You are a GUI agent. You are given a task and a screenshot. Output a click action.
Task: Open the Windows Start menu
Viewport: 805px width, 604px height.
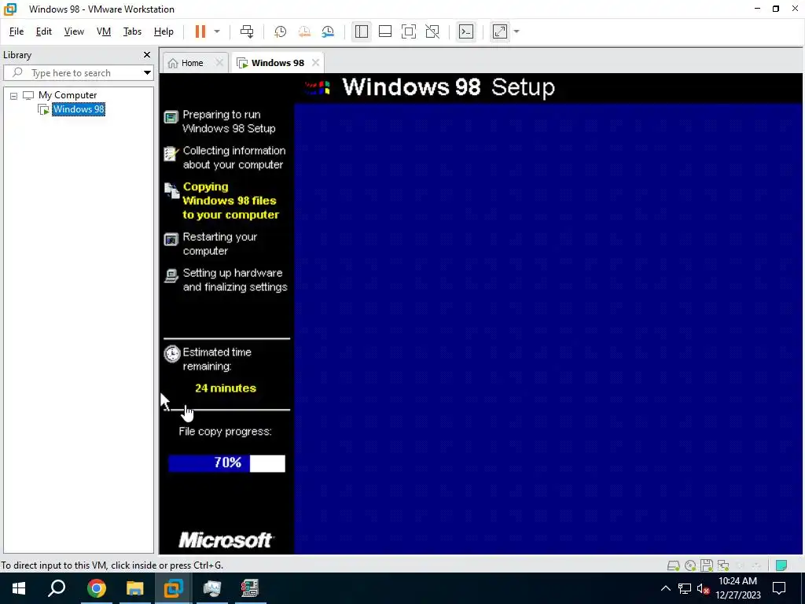tap(19, 588)
